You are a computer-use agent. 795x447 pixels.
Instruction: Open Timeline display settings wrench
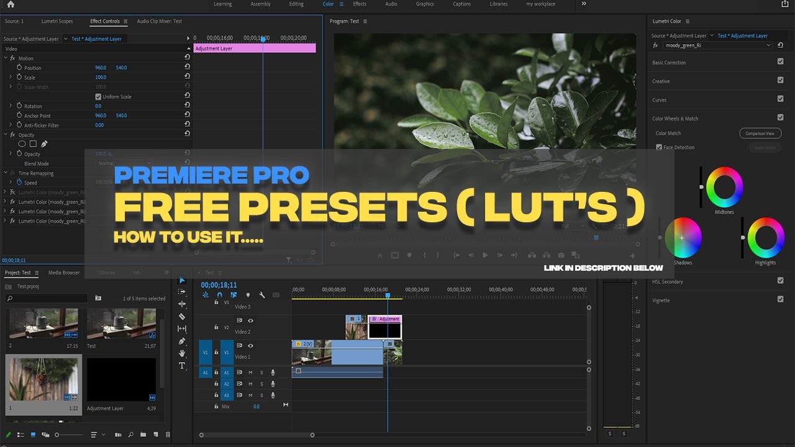pos(262,295)
